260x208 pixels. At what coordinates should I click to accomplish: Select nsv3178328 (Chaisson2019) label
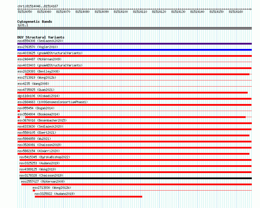point(41,175)
